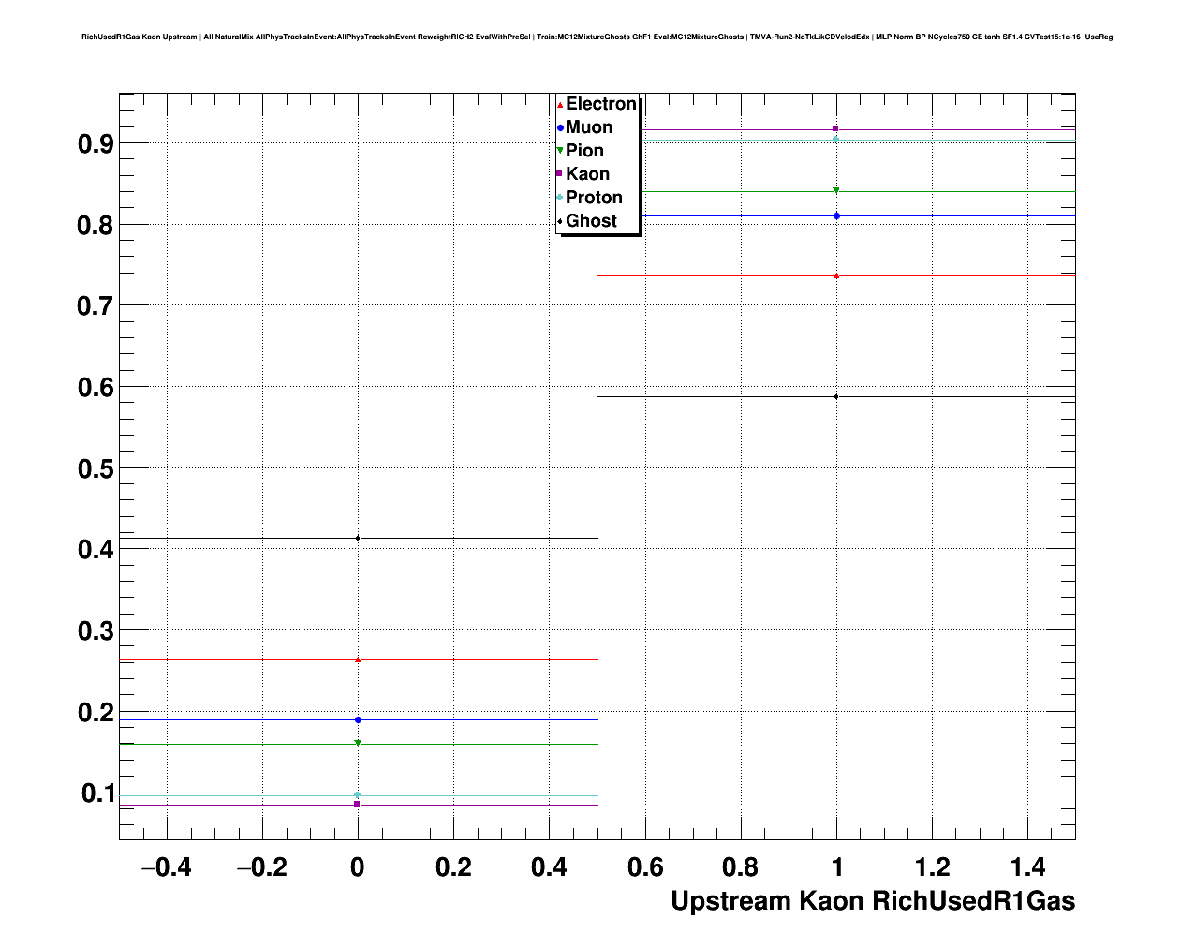This screenshot has height=933, width=1195.
Task: Click the Muon data point at x=0
Action: (358, 719)
